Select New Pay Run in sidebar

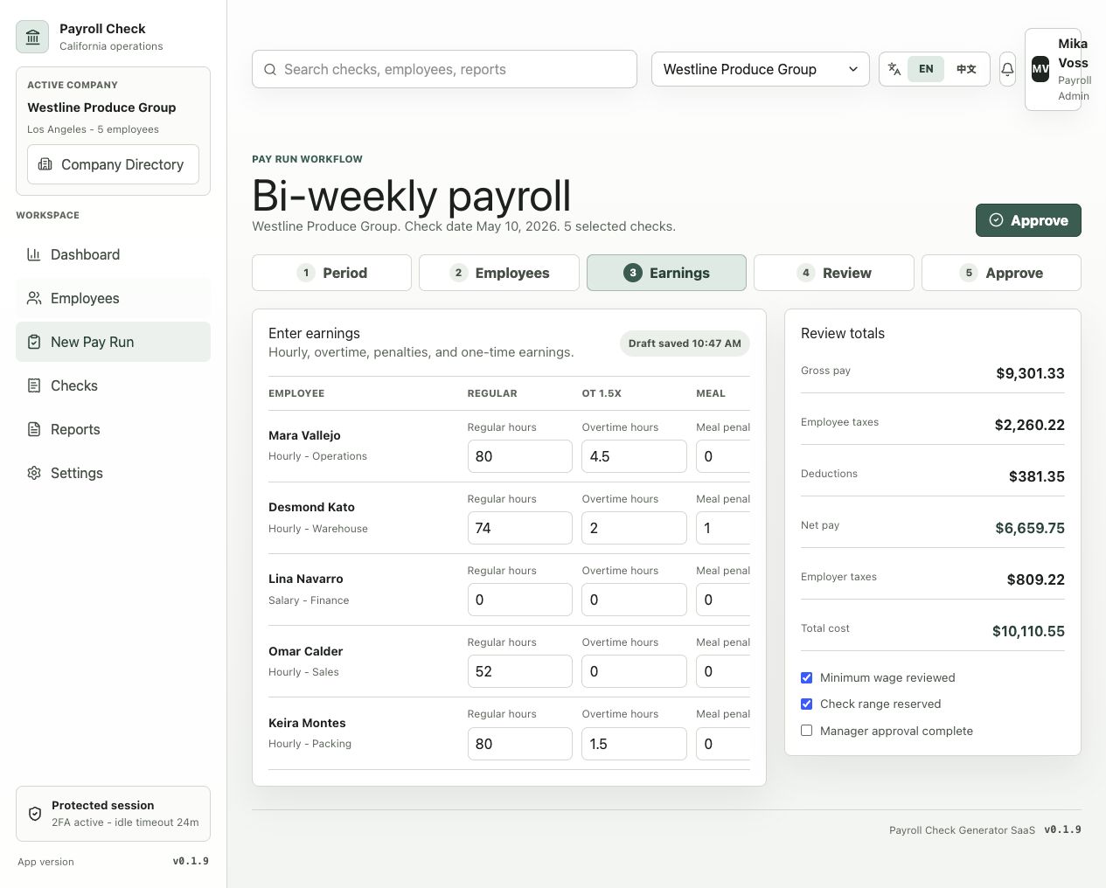[113, 342]
